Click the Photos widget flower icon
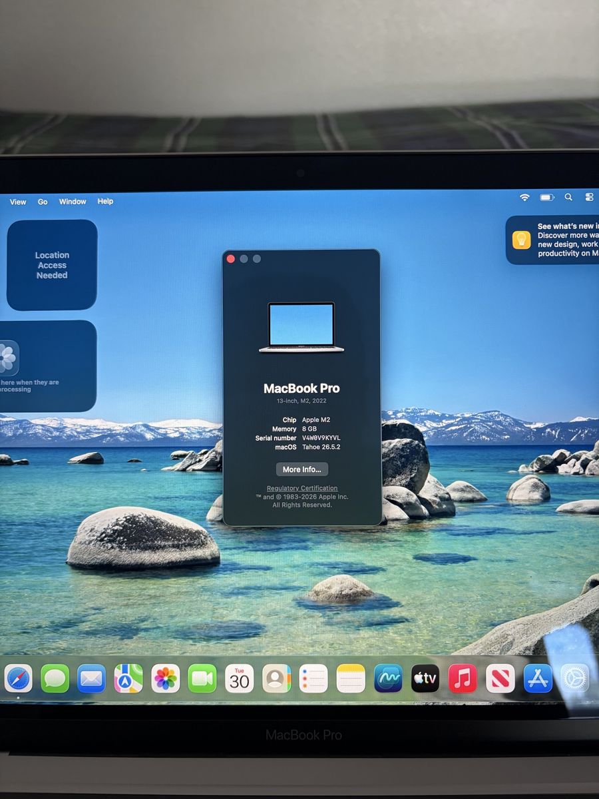This screenshot has height=799, width=599. 8,358
